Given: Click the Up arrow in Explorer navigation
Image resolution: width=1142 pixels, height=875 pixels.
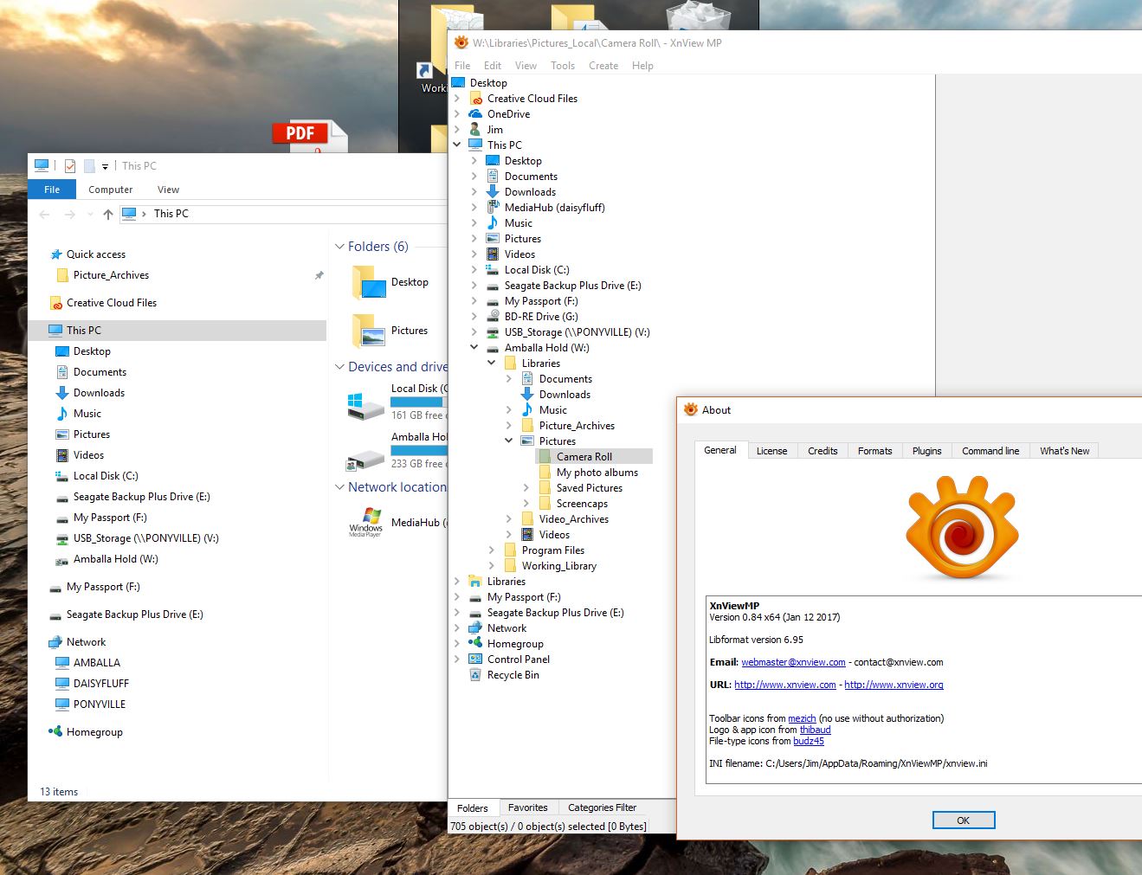Looking at the screenshot, I should click(x=107, y=214).
